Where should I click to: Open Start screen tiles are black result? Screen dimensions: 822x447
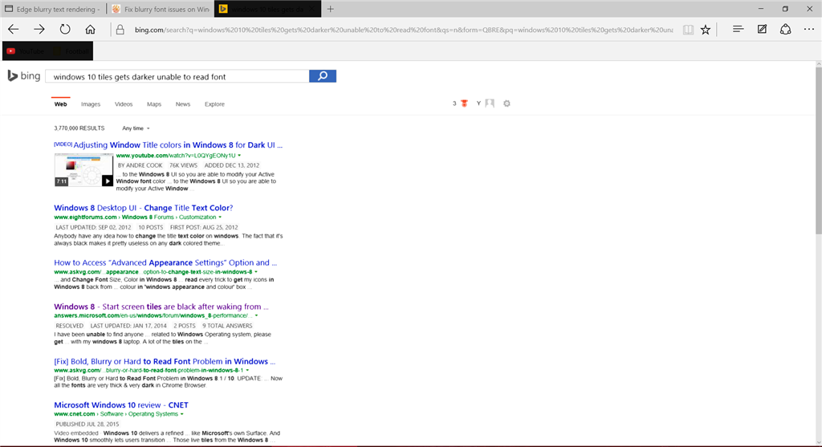point(161,307)
